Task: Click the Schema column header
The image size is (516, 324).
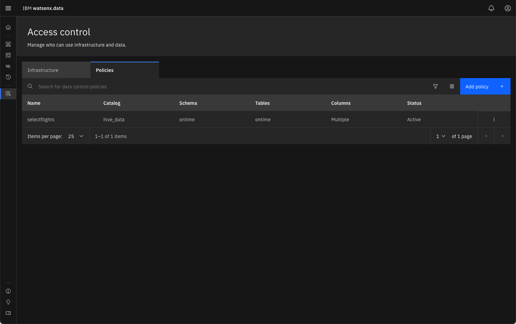Action: click(x=188, y=103)
